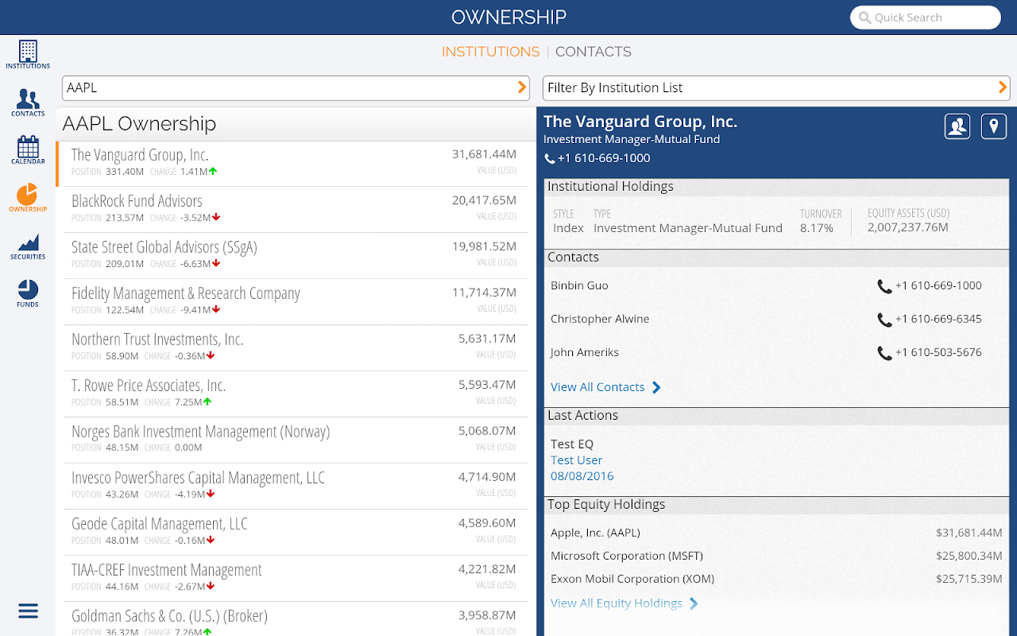Open the Institutions sidebar icon
The height and width of the screenshot is (636, 1017).
[28, 55]
